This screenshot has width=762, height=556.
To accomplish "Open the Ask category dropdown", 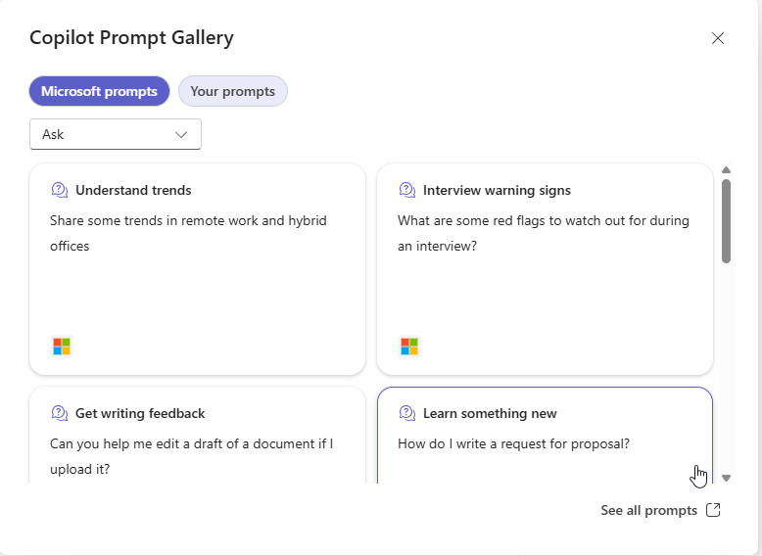I will coord(116,134).
